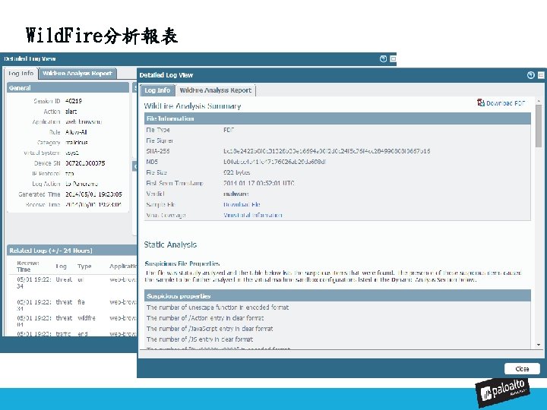Click the File Size value
Screen dimensions: 547x410
tap(236, 172)
